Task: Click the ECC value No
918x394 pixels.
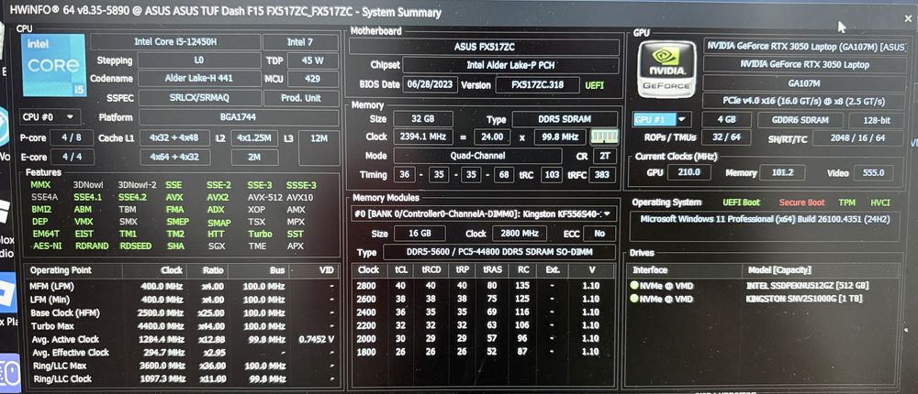Action: pos(599,234)
